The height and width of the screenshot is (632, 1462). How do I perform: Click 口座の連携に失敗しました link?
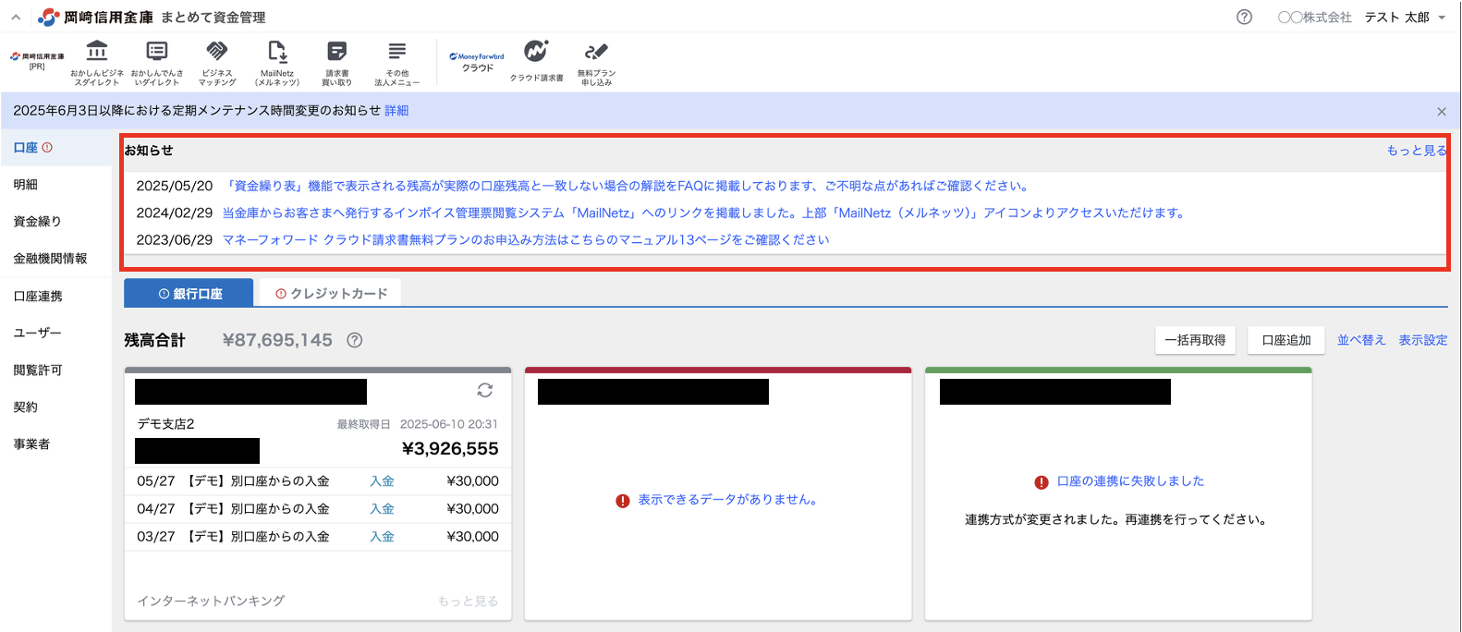(1130, 481)
